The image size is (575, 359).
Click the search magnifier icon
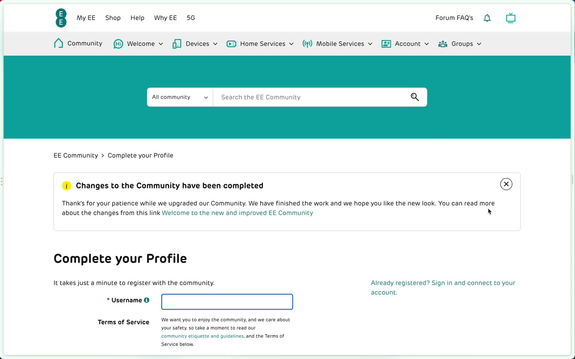[x=415, y=97]
